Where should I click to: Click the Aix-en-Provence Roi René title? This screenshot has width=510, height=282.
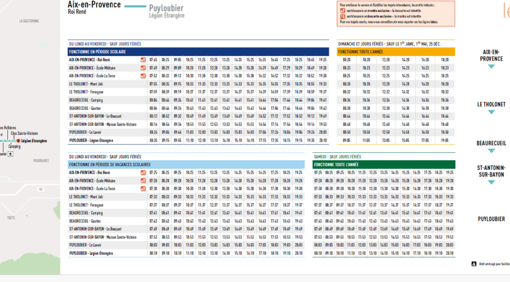pos(94,7)
